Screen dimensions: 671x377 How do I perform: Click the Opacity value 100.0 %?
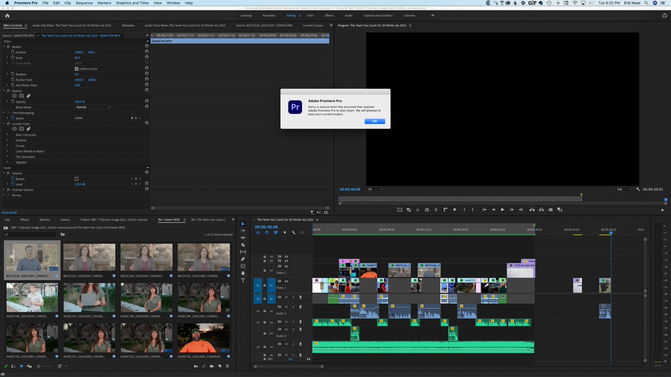point(80,102)
